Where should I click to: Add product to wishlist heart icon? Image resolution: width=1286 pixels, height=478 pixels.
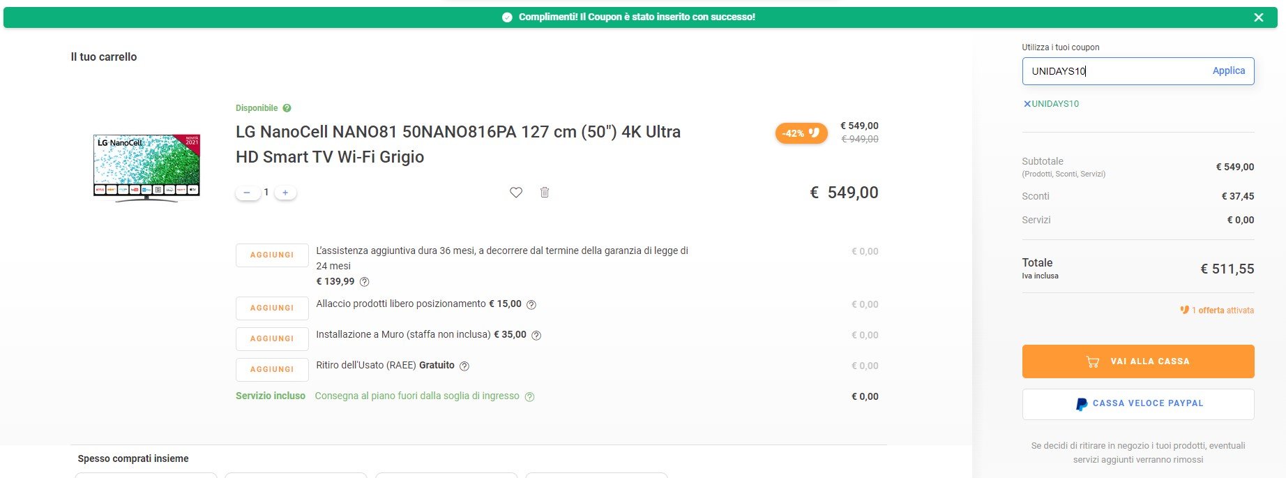(516, 193)
